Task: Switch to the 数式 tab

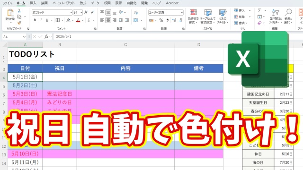Action: (83, 3)
